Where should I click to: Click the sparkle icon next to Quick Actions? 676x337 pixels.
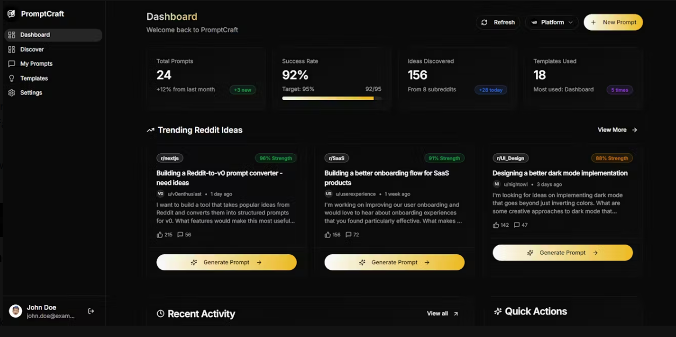(498, 311)
